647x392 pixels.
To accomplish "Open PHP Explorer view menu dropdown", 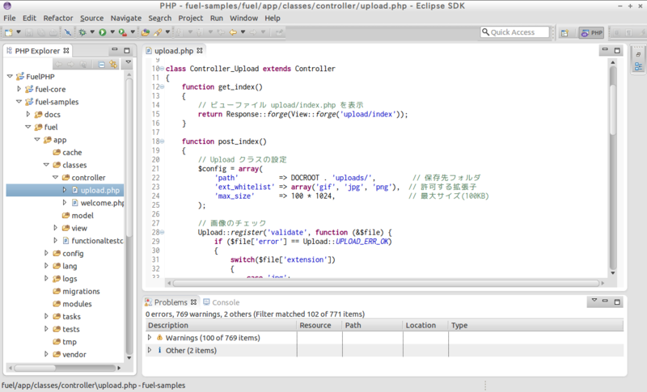I will point(129,63).
